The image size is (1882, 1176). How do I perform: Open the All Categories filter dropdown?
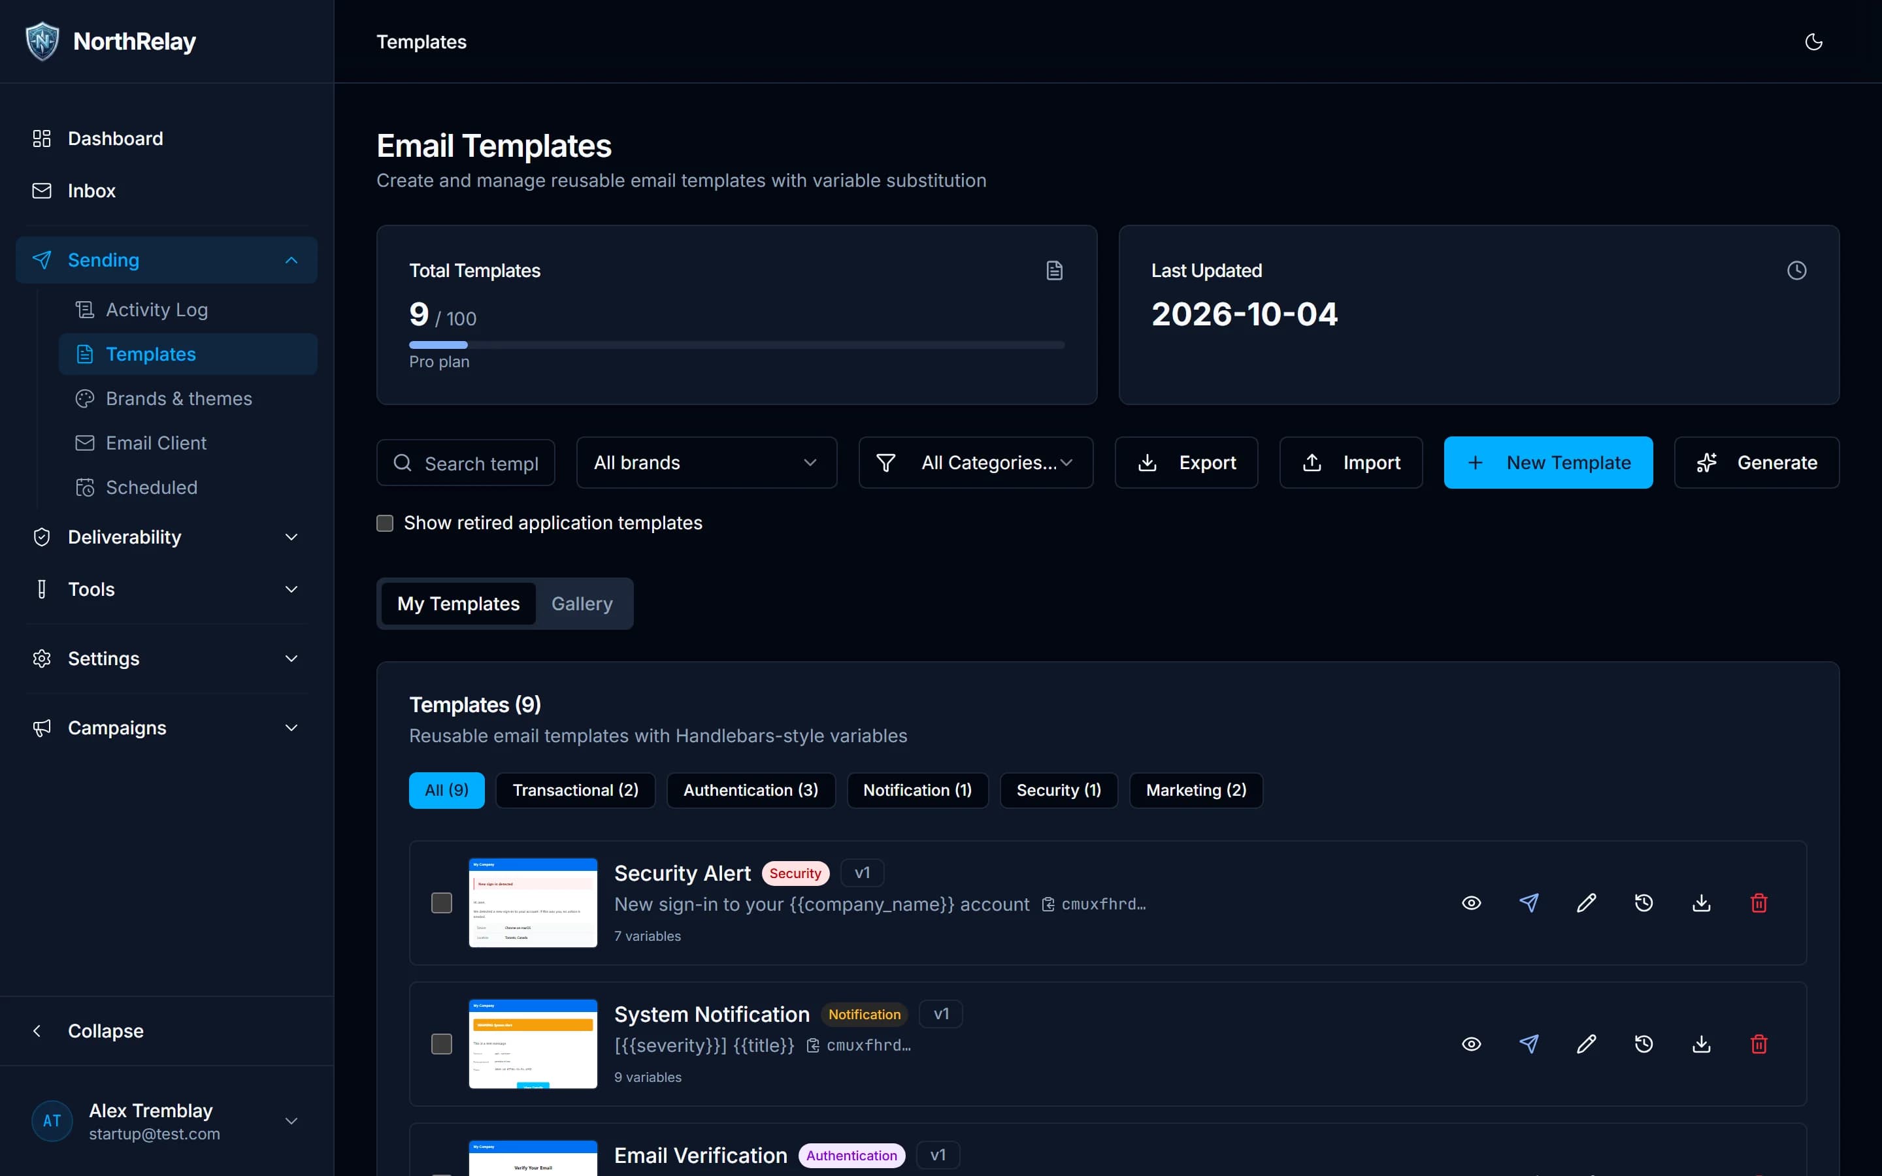975,463
